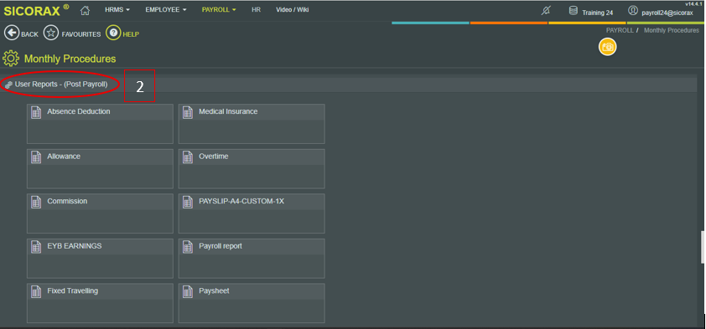Click Monthly Procedures breadcrumb
Screen dimensions: 706x329
(672, 31)
